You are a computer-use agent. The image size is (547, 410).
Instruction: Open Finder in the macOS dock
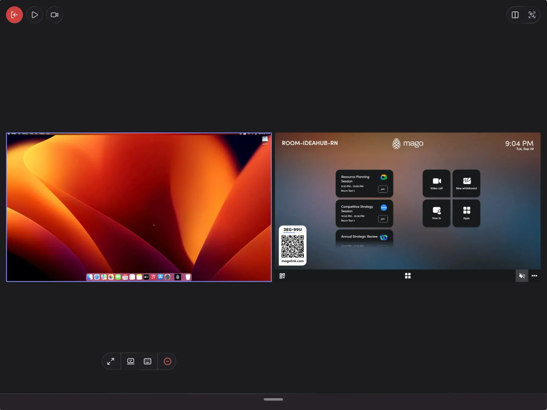[x=90, y=277]
